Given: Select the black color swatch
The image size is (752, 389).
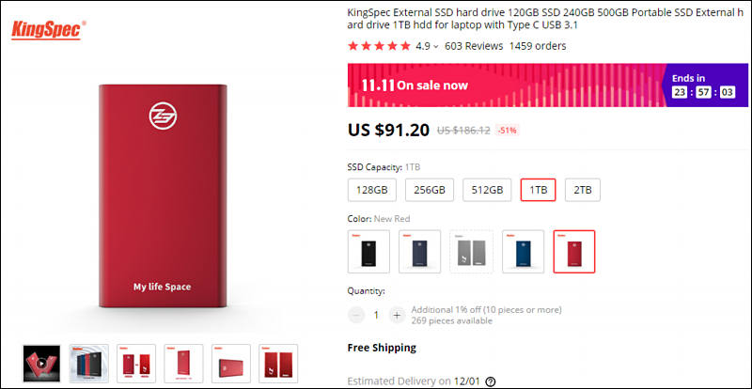Looking at the screenshot, I should coord(368,251).
